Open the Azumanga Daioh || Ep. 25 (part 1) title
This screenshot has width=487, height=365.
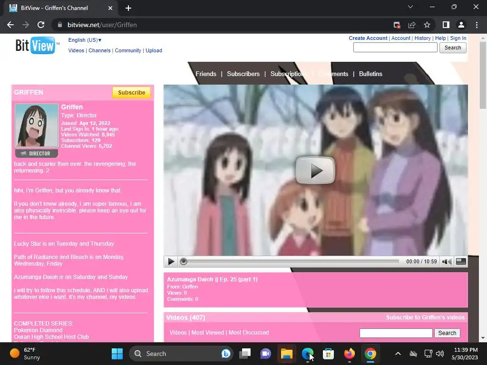(x=212, y=279)
